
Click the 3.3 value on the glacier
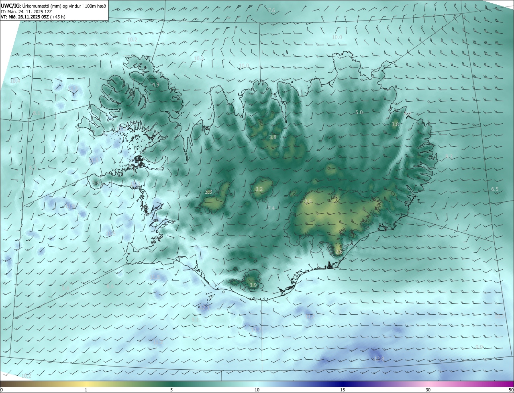pyautogui.click(x=208, y=192)
